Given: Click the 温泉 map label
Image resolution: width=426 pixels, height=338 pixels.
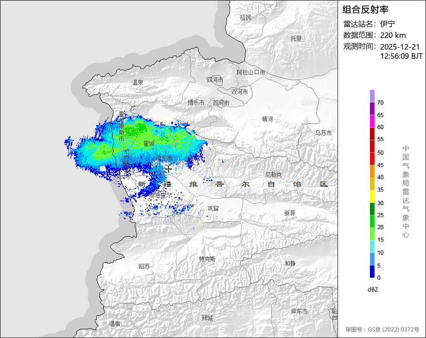Looking at the screenshot, I should (x=138, y=82).
